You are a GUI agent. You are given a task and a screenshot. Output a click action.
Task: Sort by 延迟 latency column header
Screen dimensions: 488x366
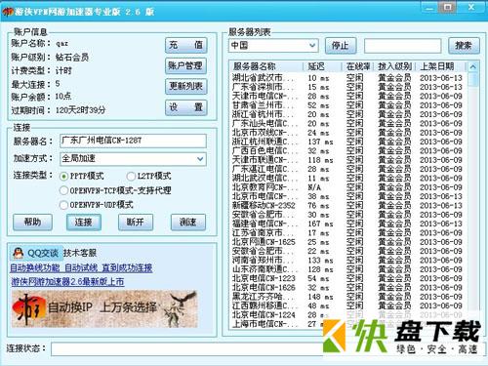pos(323,66)
